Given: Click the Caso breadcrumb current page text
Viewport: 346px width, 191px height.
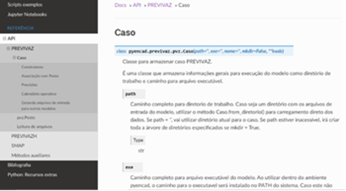Looking at the screenshot, I should tap(184, 5).
